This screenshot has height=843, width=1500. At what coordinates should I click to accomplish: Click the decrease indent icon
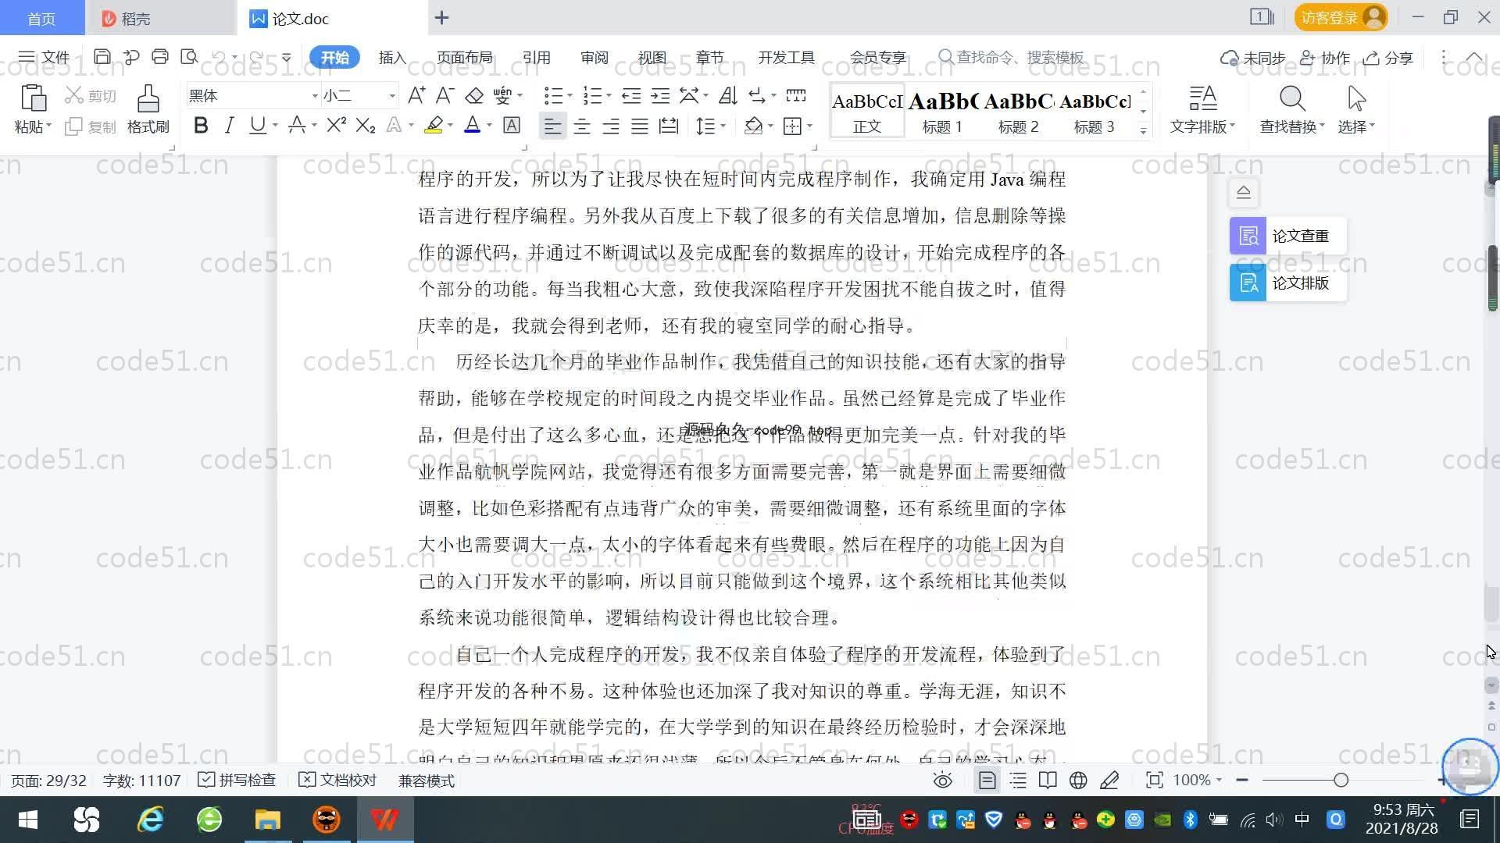(631, 95)
